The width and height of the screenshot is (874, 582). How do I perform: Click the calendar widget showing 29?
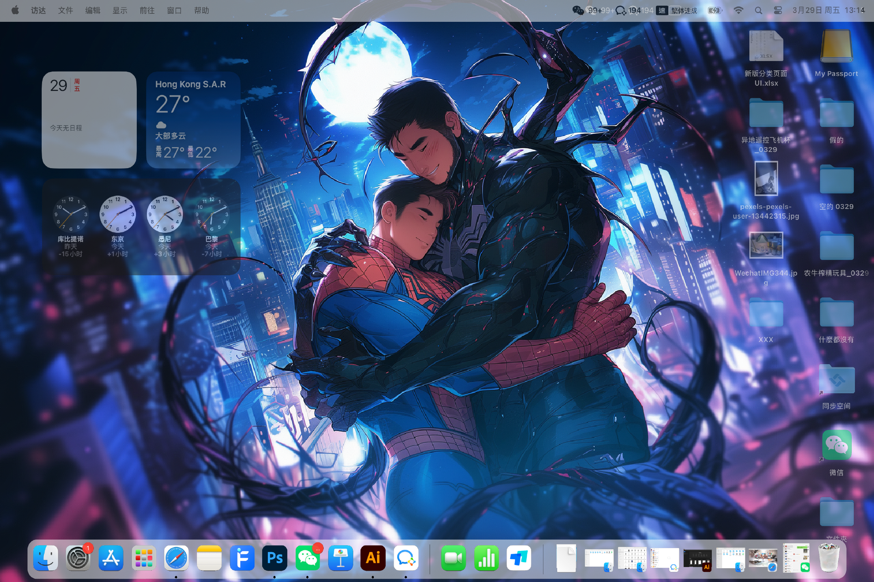point(89,120)
